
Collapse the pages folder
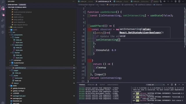click(x=10, y=70)
